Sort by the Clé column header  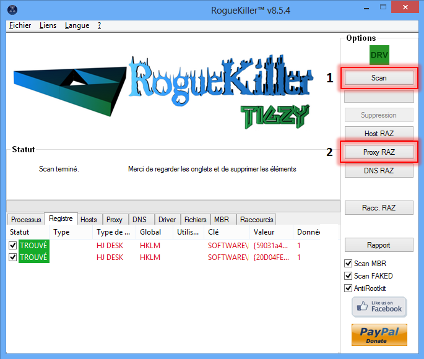point(227,232)
